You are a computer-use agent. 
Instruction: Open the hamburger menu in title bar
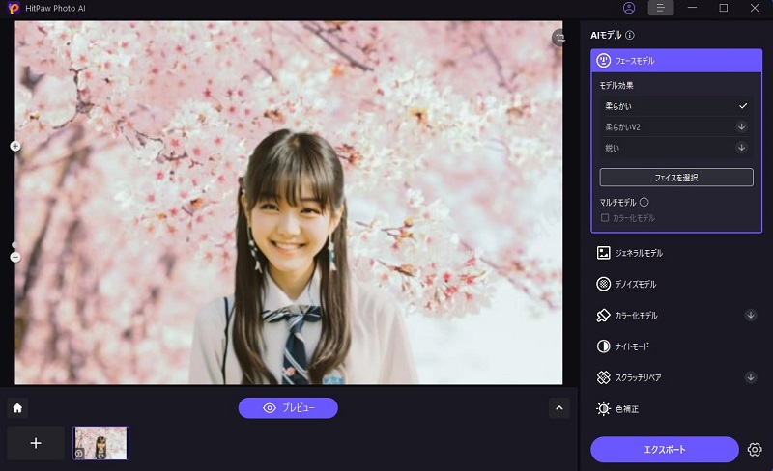[660, 8]
